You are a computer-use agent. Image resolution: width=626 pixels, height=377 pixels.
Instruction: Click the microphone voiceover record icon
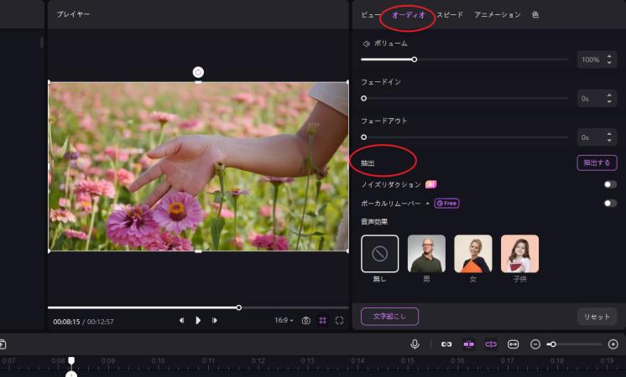pos(415,344)
